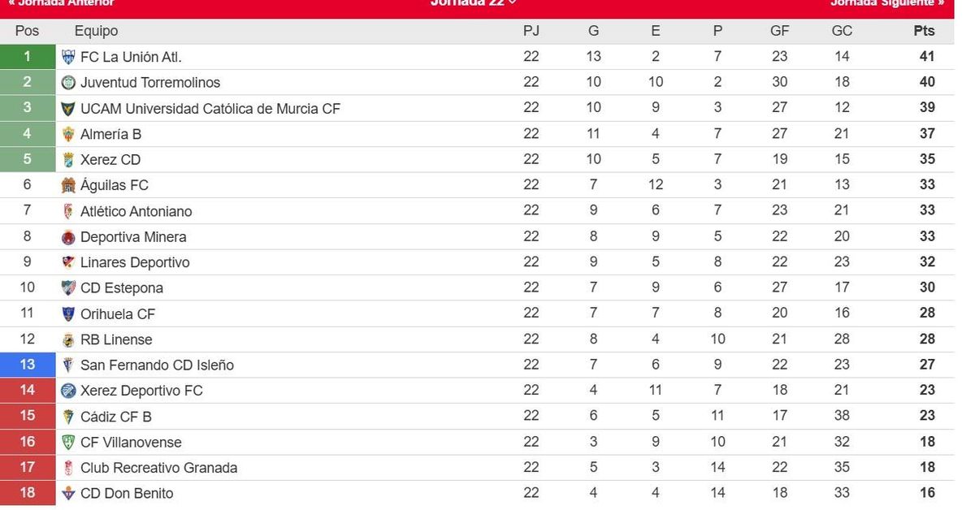Click the Juventud Torremolinos team badge
The image size is (975, 510).
click(68, 83)
